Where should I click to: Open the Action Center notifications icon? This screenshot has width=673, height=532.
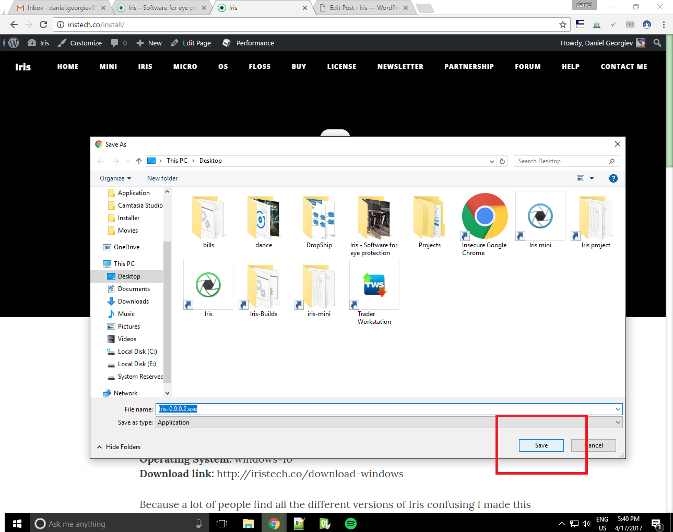pyautogui.click(x=656, y=524)
